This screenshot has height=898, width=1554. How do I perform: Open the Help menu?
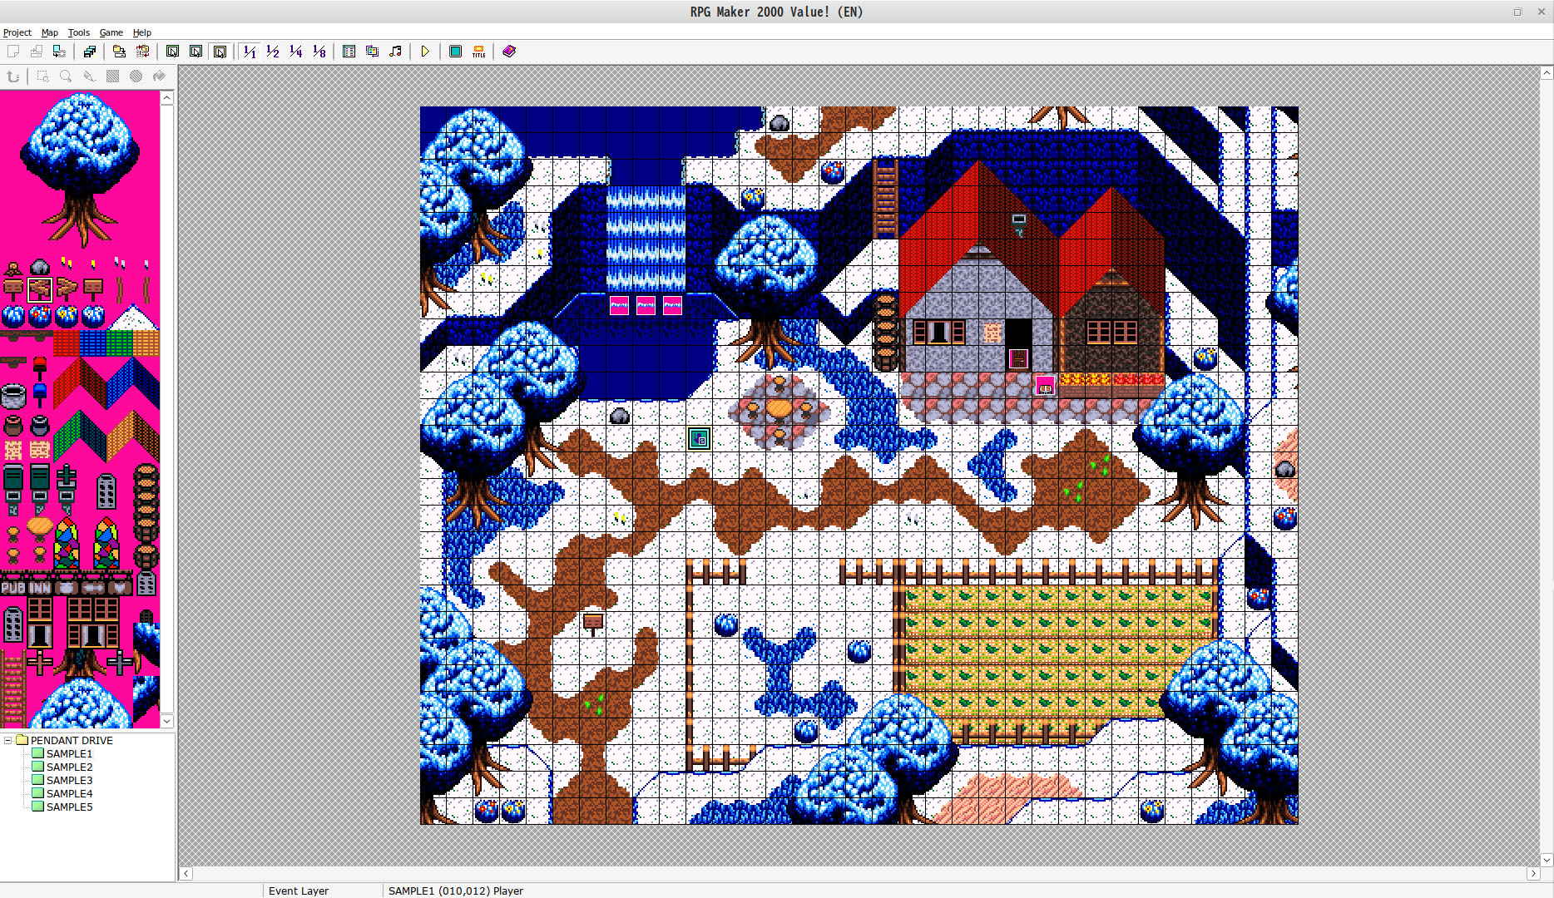[x=142, y=32]
